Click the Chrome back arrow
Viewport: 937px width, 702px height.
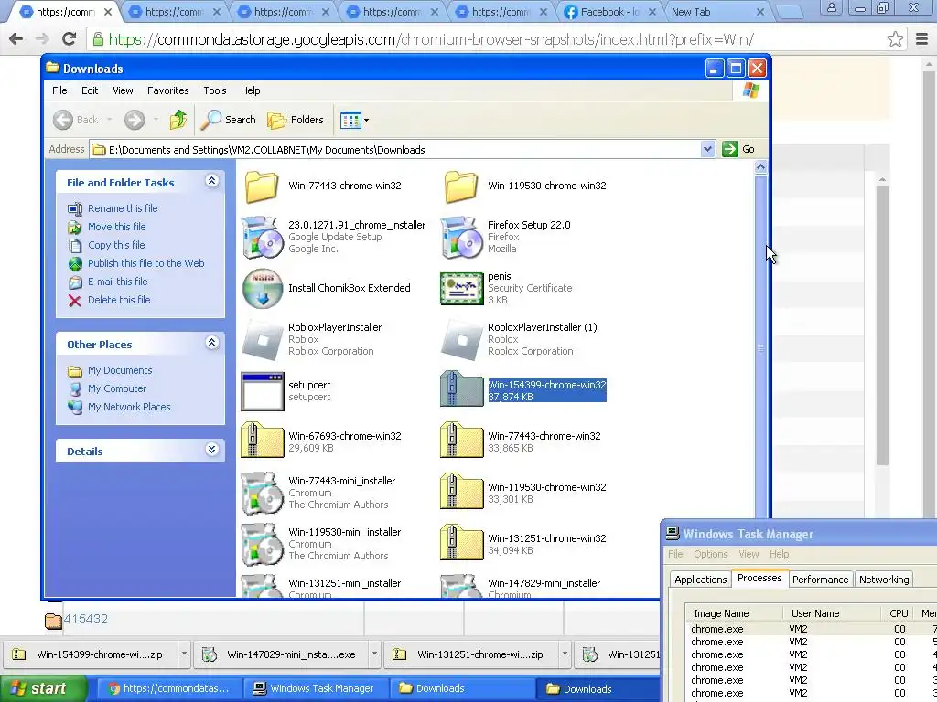coord(16,39)
